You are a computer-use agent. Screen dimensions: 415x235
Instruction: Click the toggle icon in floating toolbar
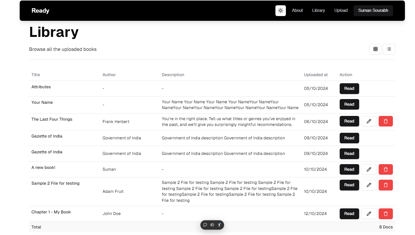(x=212, y=225)
